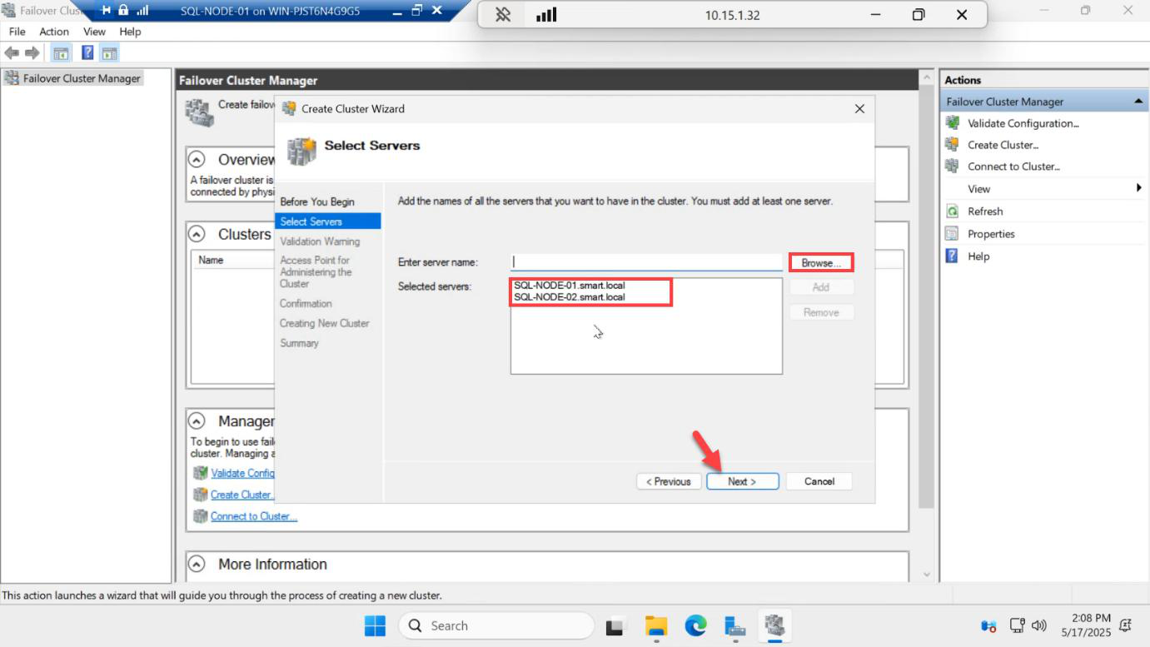Click Validate Configuration icon in Actions pane
This screenshot has height=647, width=1150.
[953, 122]
